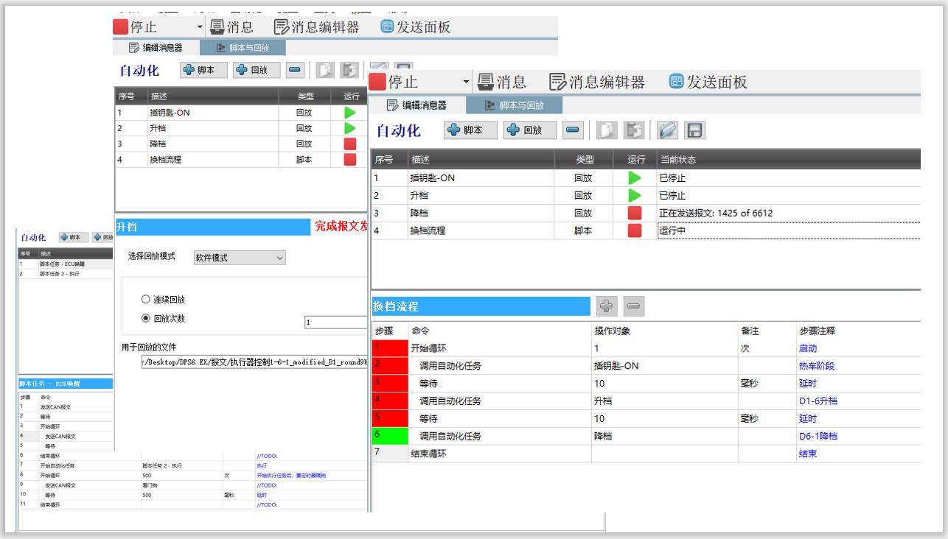Viewport: 948px width, 539px height.
Task: Open 消息编辑器 in the front window toolbar
Action: coord(597,82)
